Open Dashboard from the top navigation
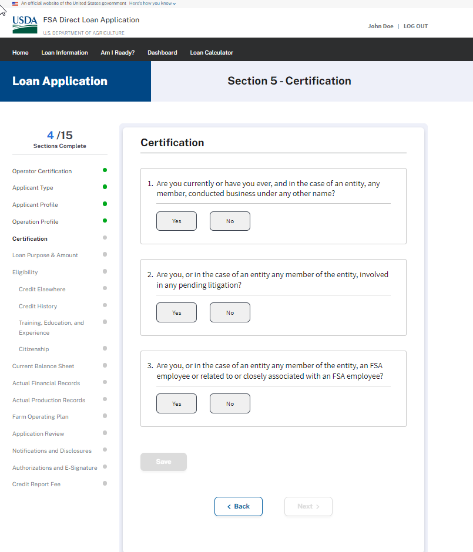The width and height of the screenshot is (473, 552). point(162,53)
